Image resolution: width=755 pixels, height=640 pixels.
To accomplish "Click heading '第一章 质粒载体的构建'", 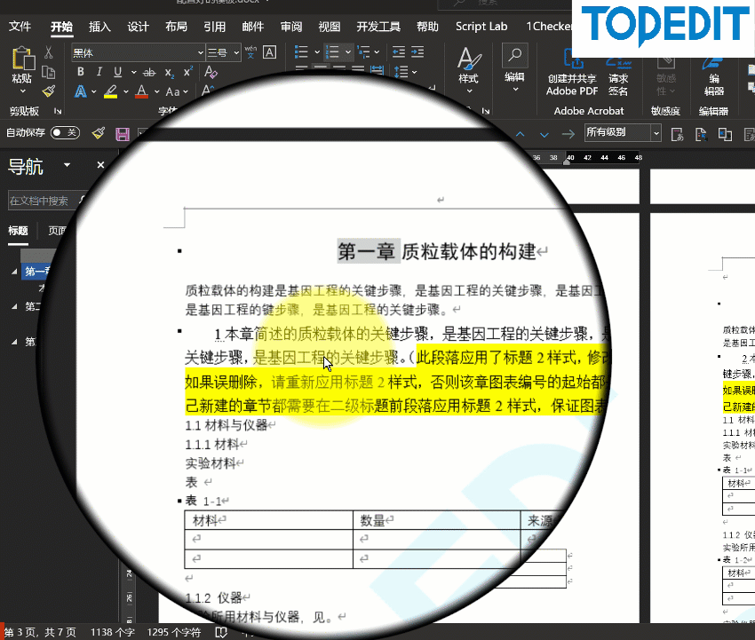I will click(437, 252).
